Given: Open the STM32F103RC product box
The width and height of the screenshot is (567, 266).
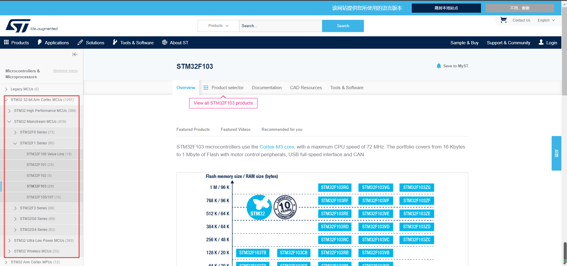Looking at the screenshot, I should [335, 240].
